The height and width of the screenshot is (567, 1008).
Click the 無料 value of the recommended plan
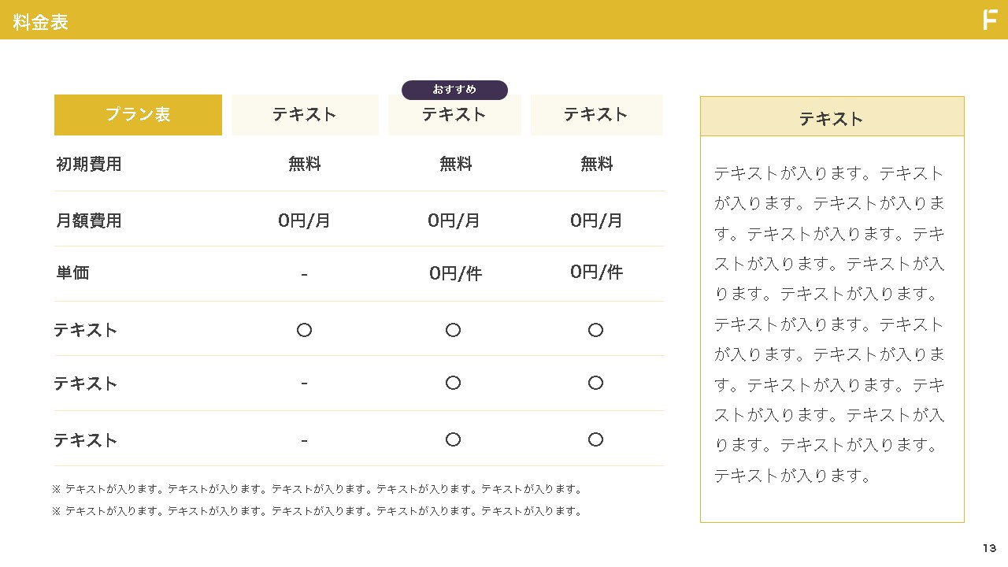(455, 164)
